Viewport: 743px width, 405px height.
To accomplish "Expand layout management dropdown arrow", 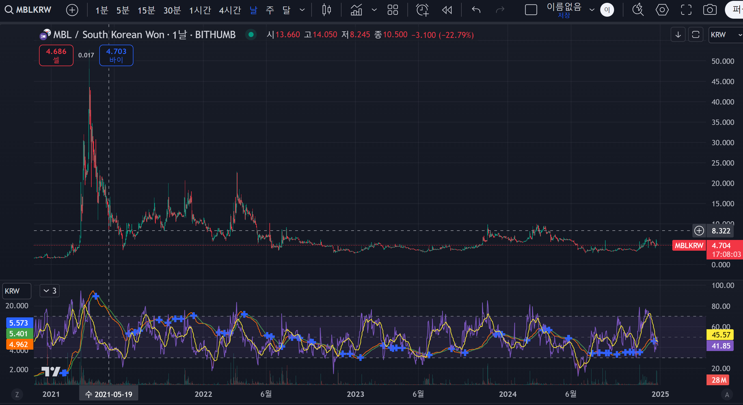I will [x=592, y=10].
